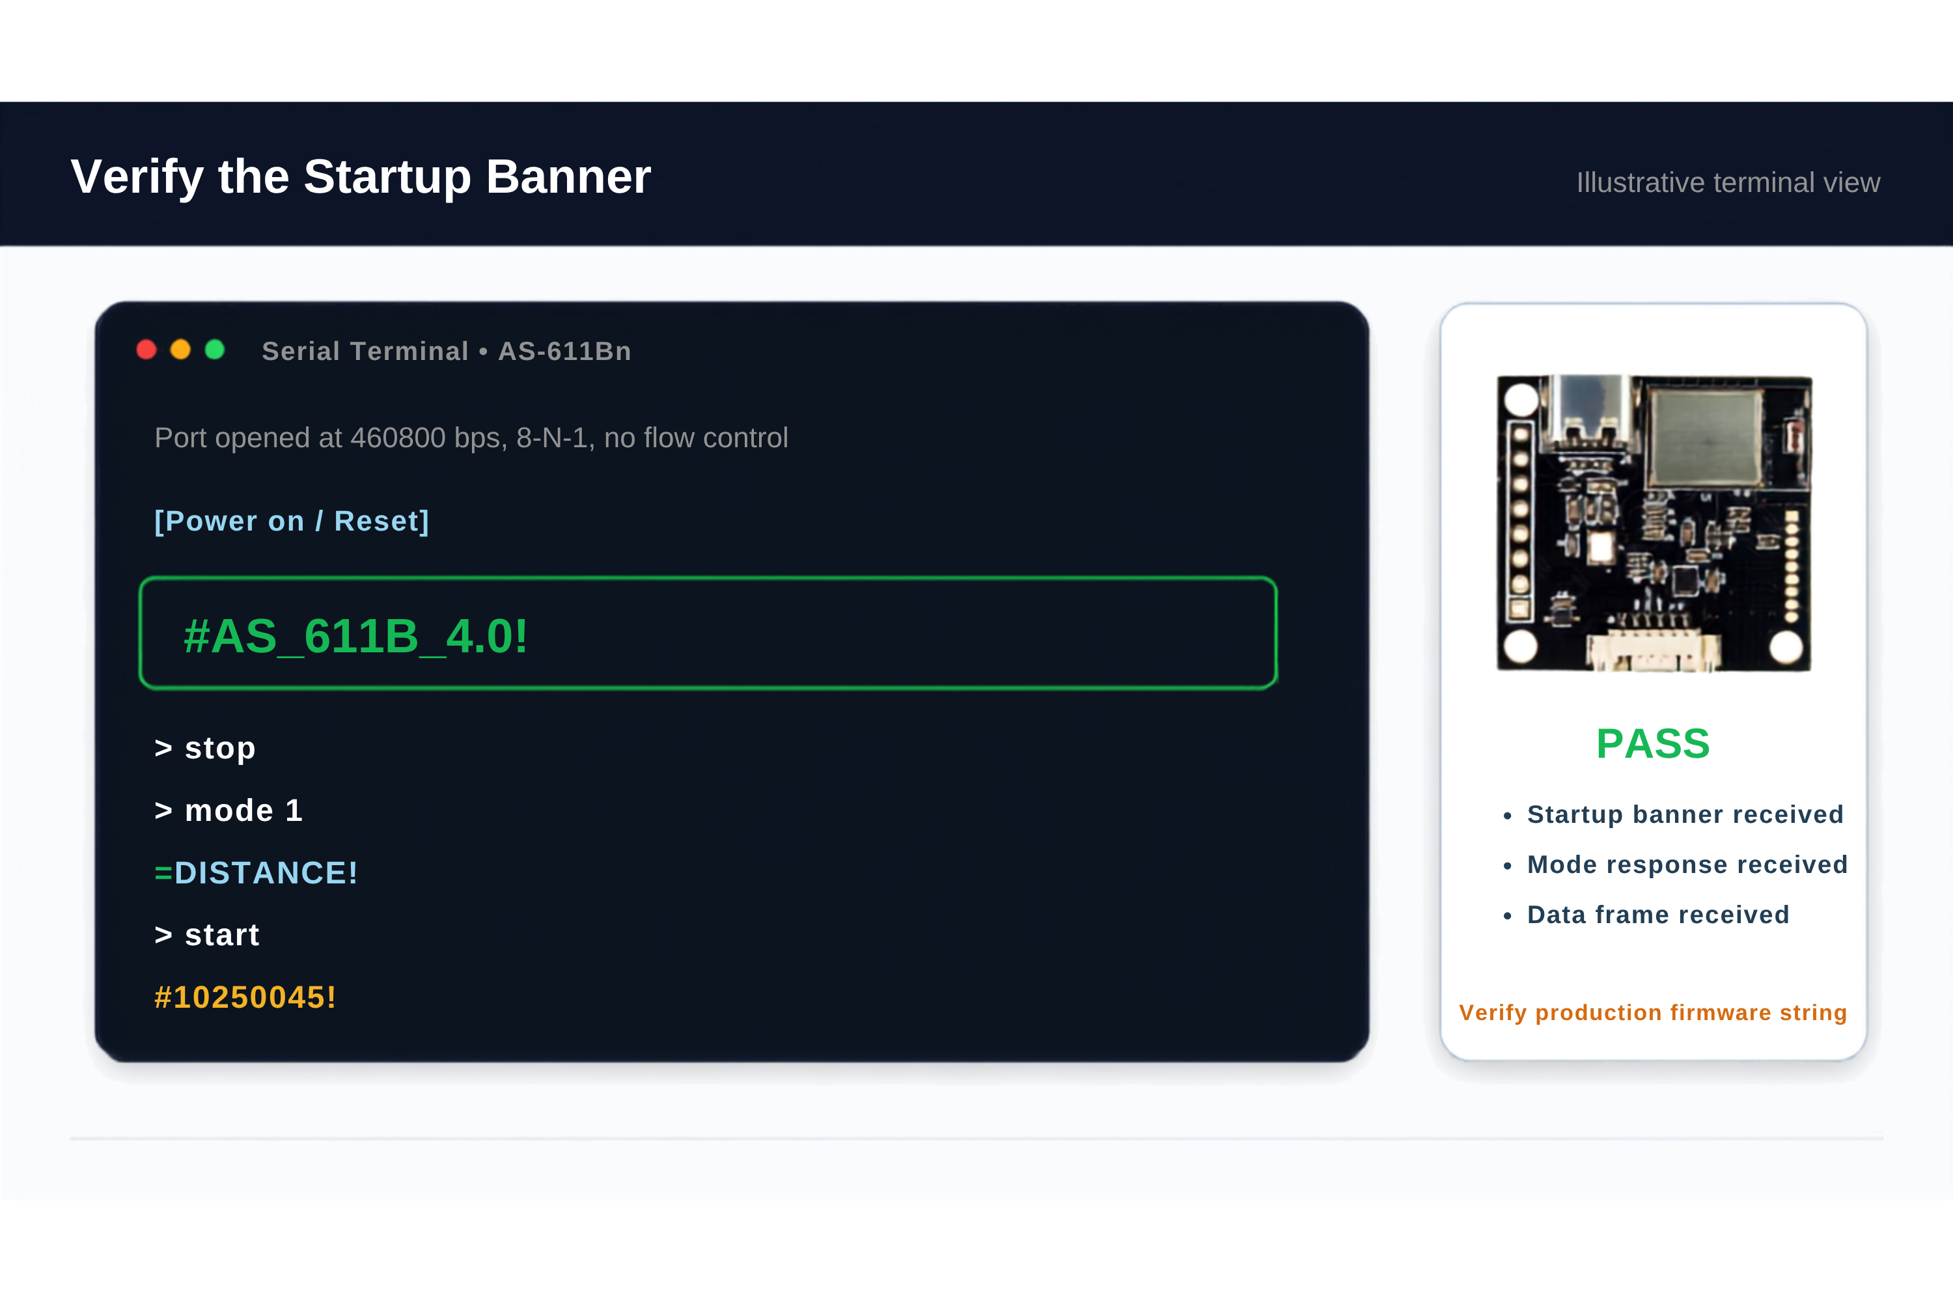Click the 'Verify the Startup Banner' heading

tap(361, 177)
